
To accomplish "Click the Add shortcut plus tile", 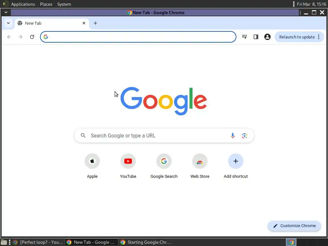I will pyautogui.click(x=235, y=161).
